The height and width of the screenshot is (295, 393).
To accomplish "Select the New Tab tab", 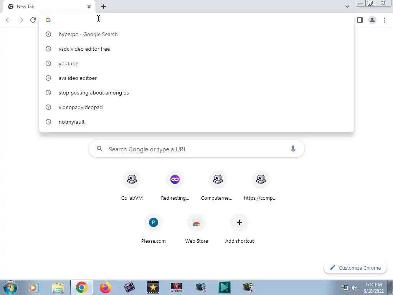I will click(50, 7).
